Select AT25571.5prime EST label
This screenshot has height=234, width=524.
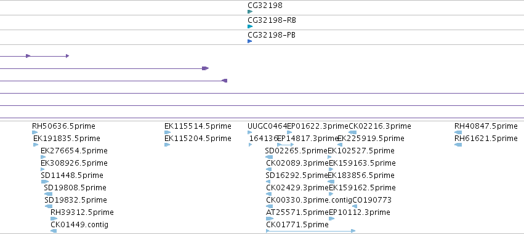click(x=297, y=212)
